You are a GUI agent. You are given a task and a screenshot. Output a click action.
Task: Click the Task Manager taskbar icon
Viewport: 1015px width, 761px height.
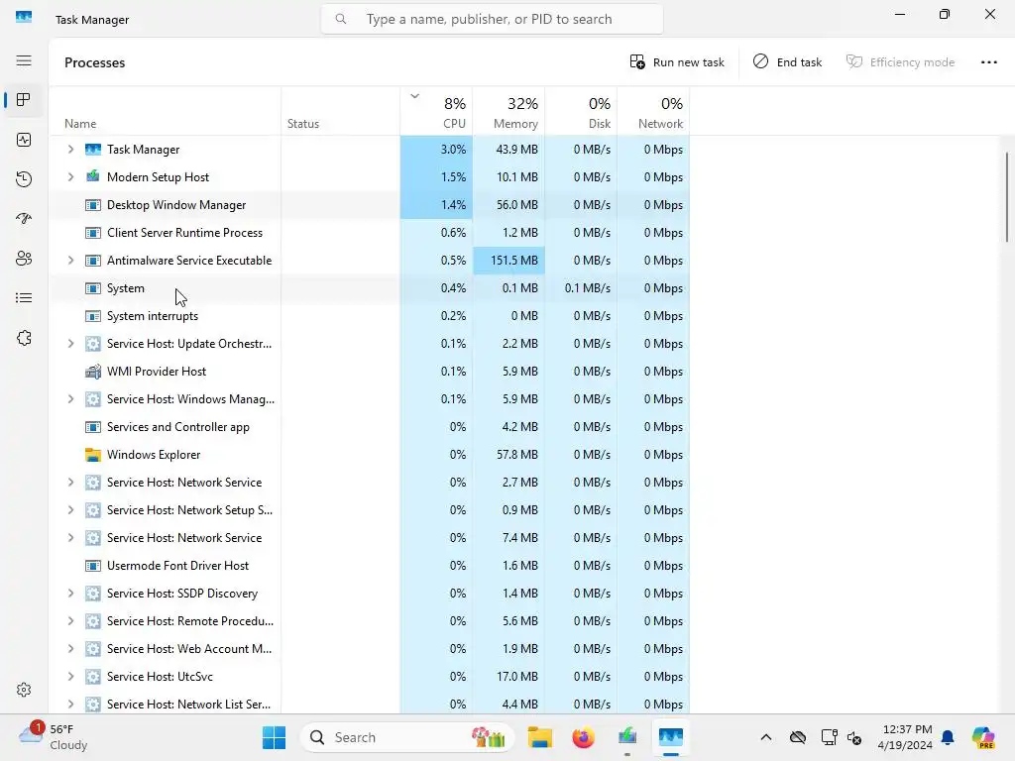click(x=671, y=737)
